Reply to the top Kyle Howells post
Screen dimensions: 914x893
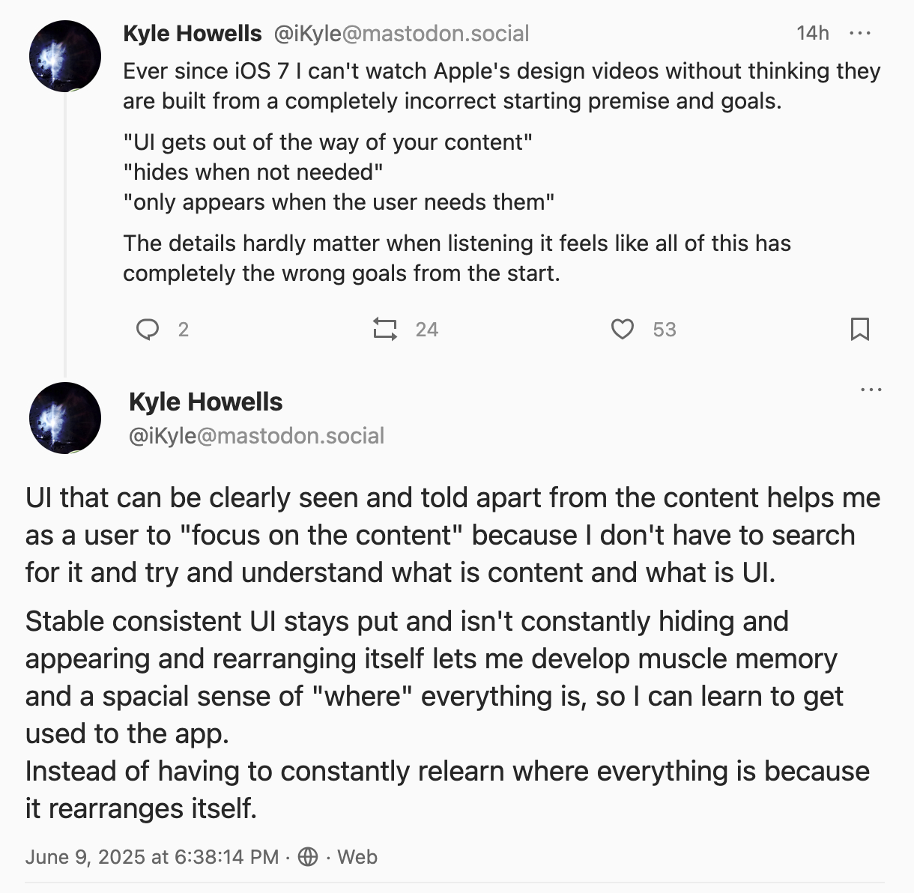pyautogui.click(x=148, y=329)
